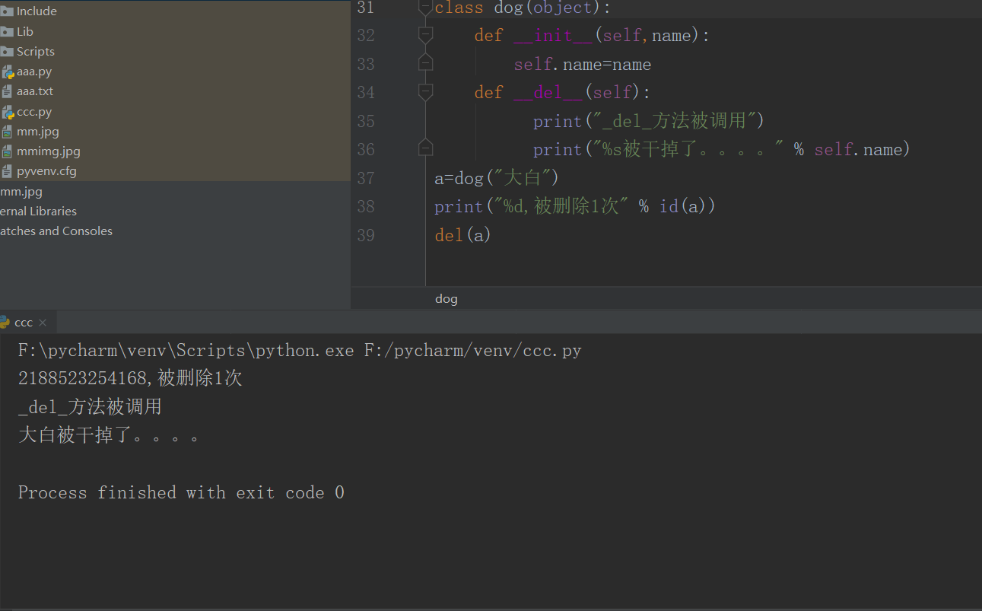This screenshot has width=982, height=611.
Task: Click fold end marker on line 33
Action: 426,62
